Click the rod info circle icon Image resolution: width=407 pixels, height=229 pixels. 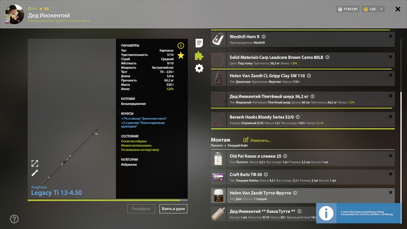pos(181,45)
